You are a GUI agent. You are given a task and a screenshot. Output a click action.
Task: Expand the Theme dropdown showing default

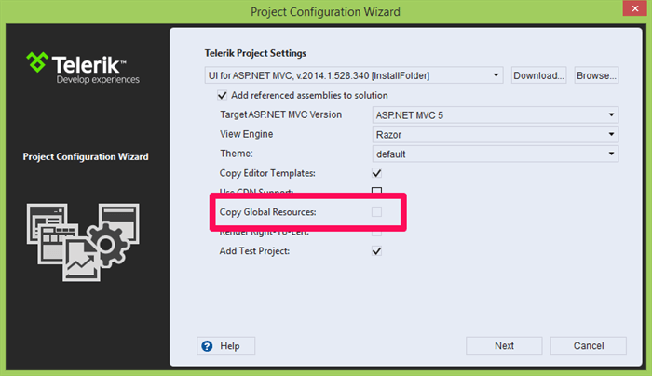tap(495, 154)
